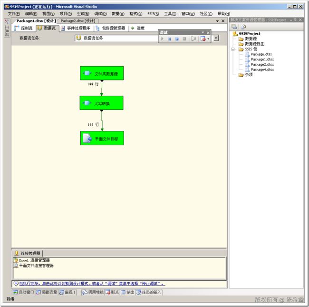The image size is (309, 307).
Task: Open the 帮助(H) menu
Action: click(x=224, y=14)
